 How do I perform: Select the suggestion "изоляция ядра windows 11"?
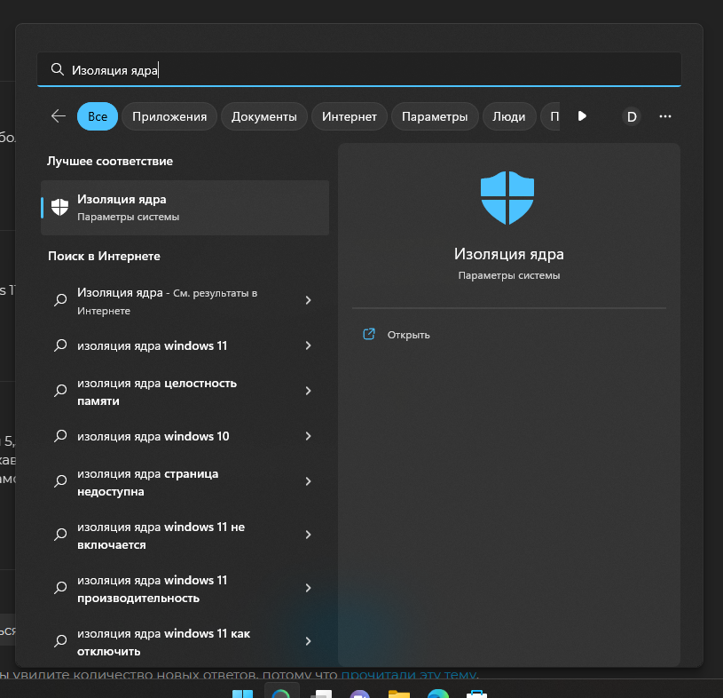(x=185, y=345)
